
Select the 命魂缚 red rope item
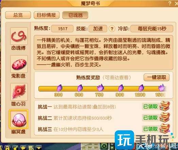[19, 36]
